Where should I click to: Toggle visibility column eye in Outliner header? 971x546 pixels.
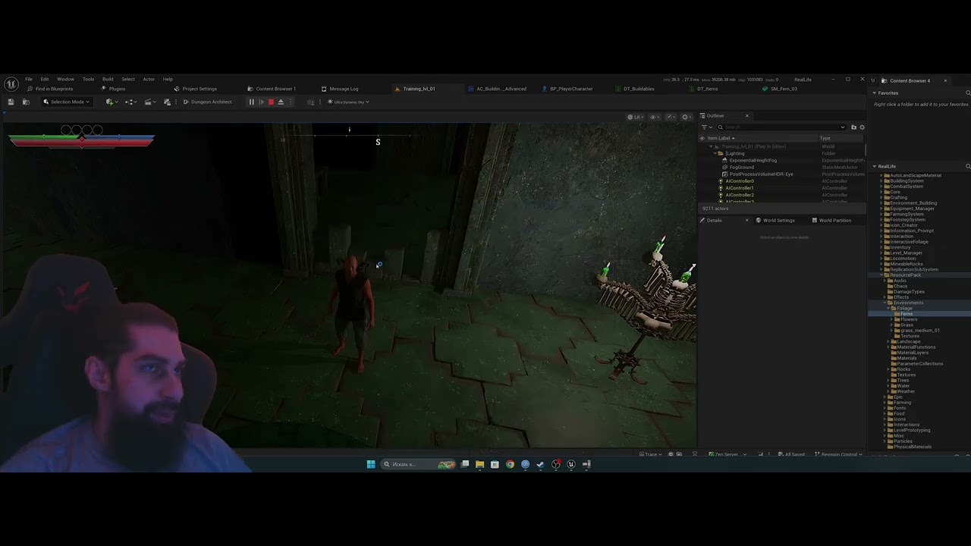coord(702,138)
